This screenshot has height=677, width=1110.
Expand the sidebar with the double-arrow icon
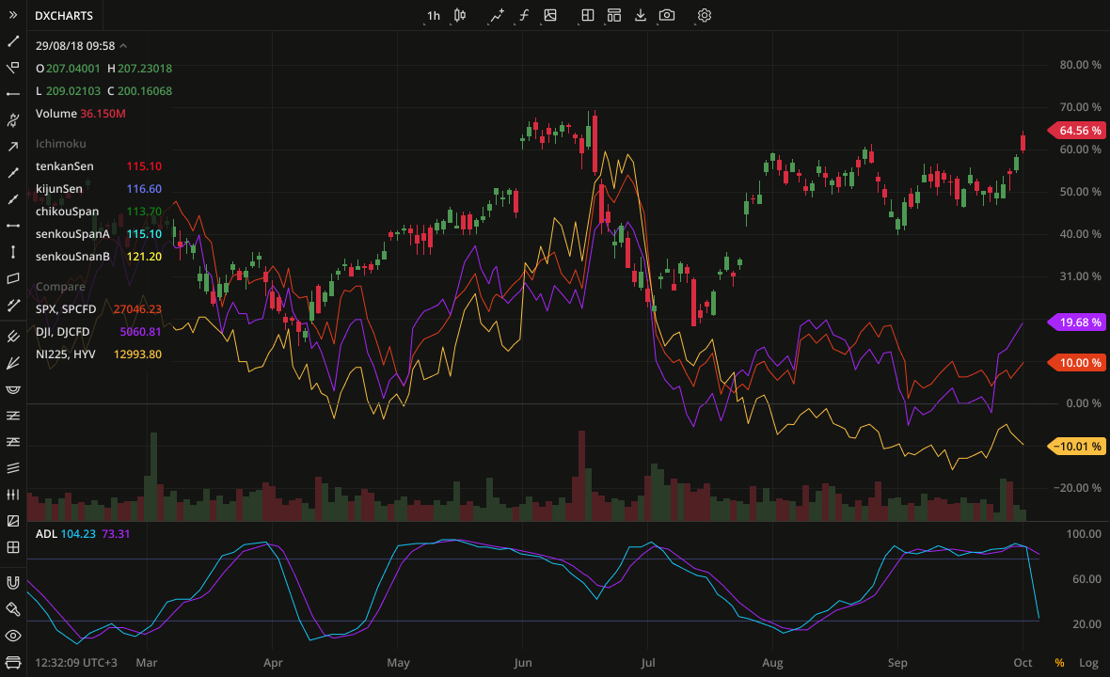[x=13, y=15]
